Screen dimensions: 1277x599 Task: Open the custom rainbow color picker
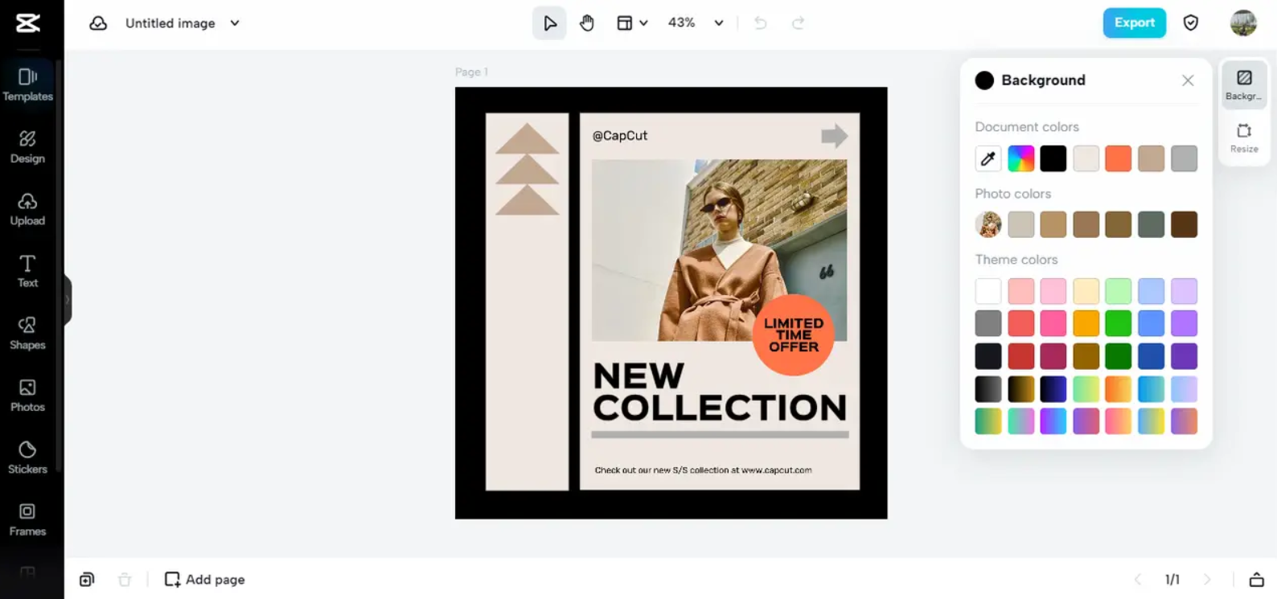[1021, 158]
